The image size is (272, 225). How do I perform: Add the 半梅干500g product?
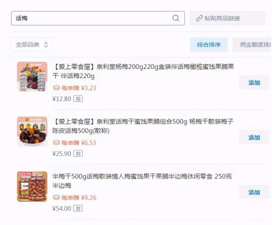pyautogui.click(x=254, y=192)
